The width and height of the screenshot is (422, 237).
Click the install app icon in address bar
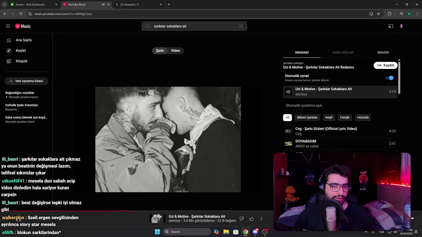[371, 14]
